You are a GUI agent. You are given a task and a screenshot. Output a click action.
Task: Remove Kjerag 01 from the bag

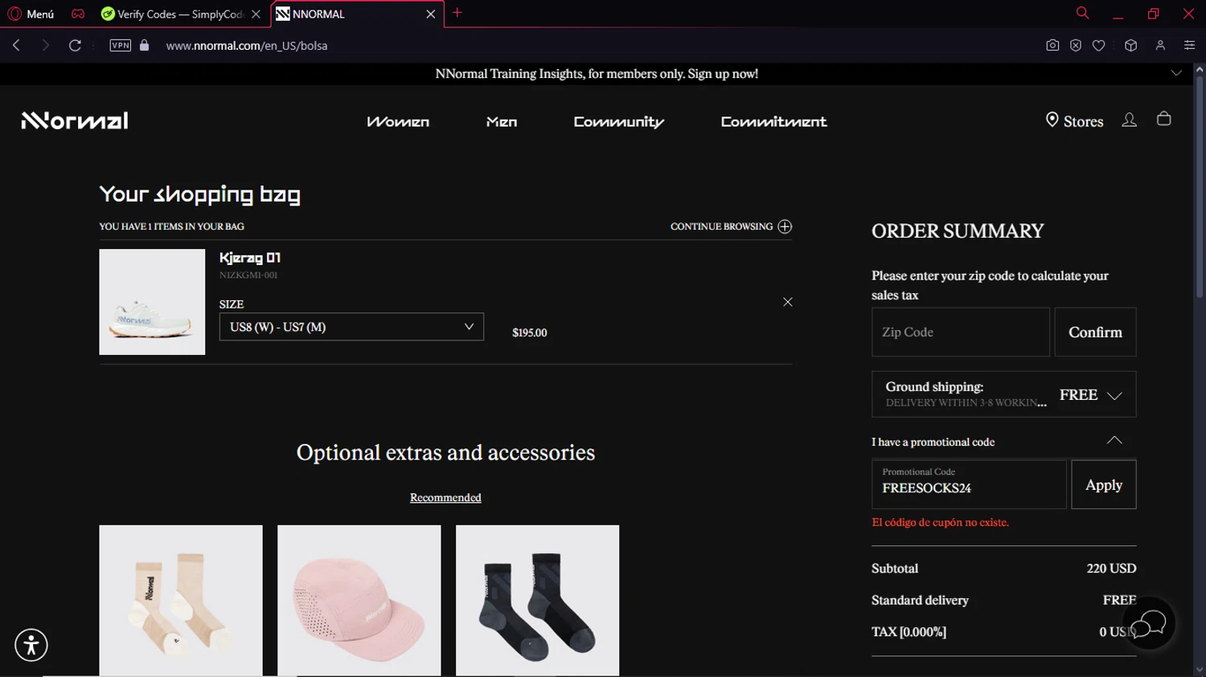pos(788,302)
